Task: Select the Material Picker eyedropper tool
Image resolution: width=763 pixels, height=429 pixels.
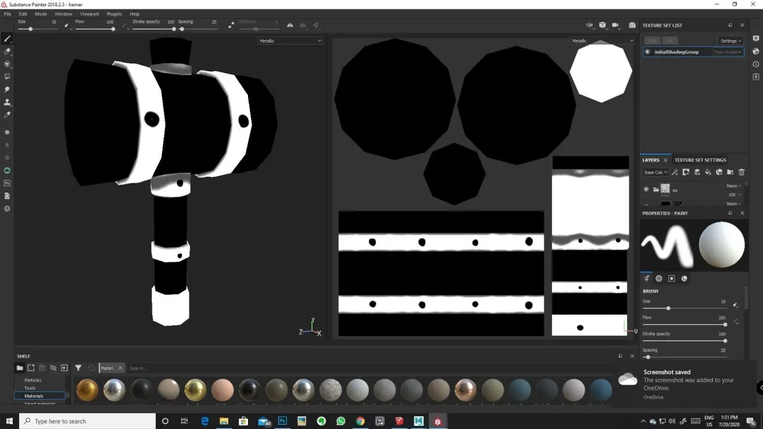Action: pos(8,115)
